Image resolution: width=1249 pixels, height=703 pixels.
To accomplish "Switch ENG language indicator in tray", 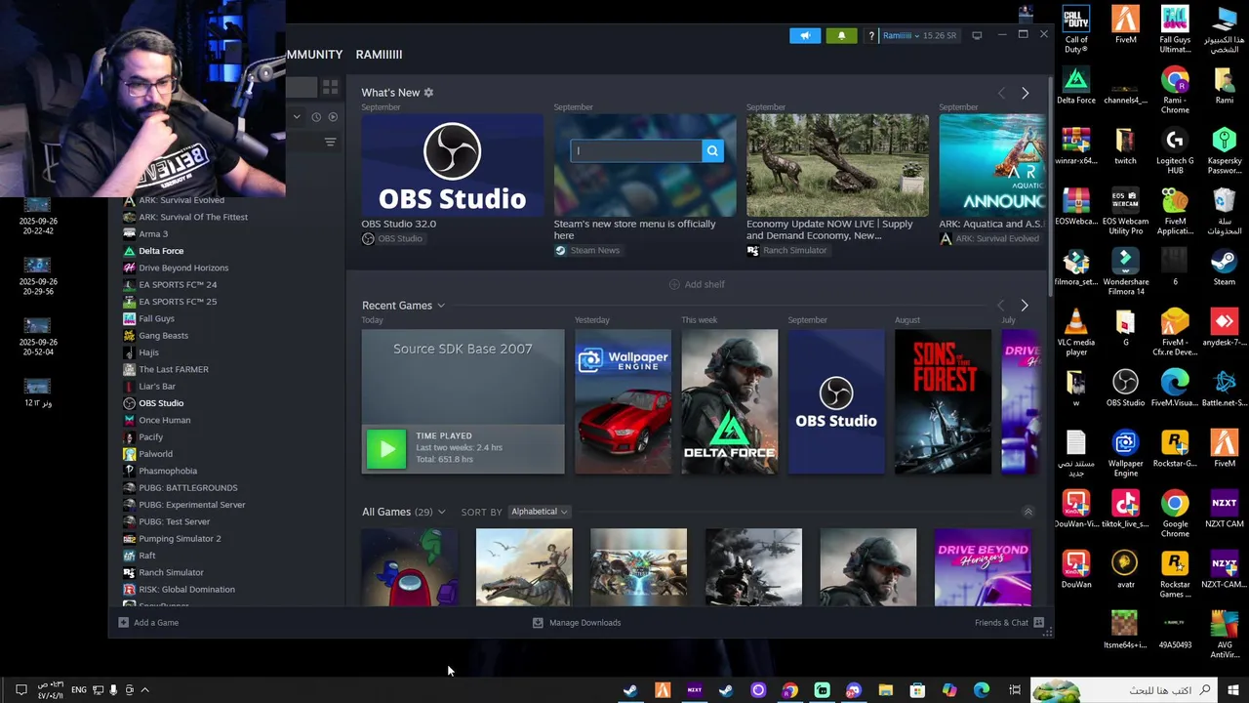I will [78, 690].
